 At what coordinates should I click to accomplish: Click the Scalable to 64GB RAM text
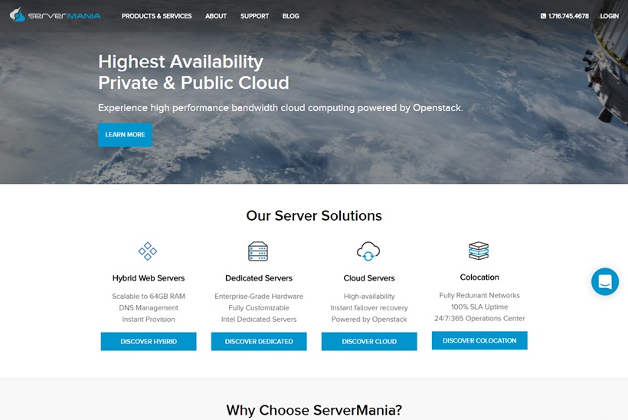tap(149, 296)
